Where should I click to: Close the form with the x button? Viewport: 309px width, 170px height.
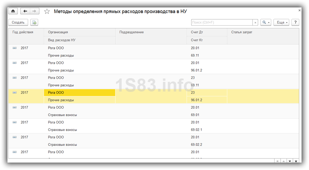(300, 10)
